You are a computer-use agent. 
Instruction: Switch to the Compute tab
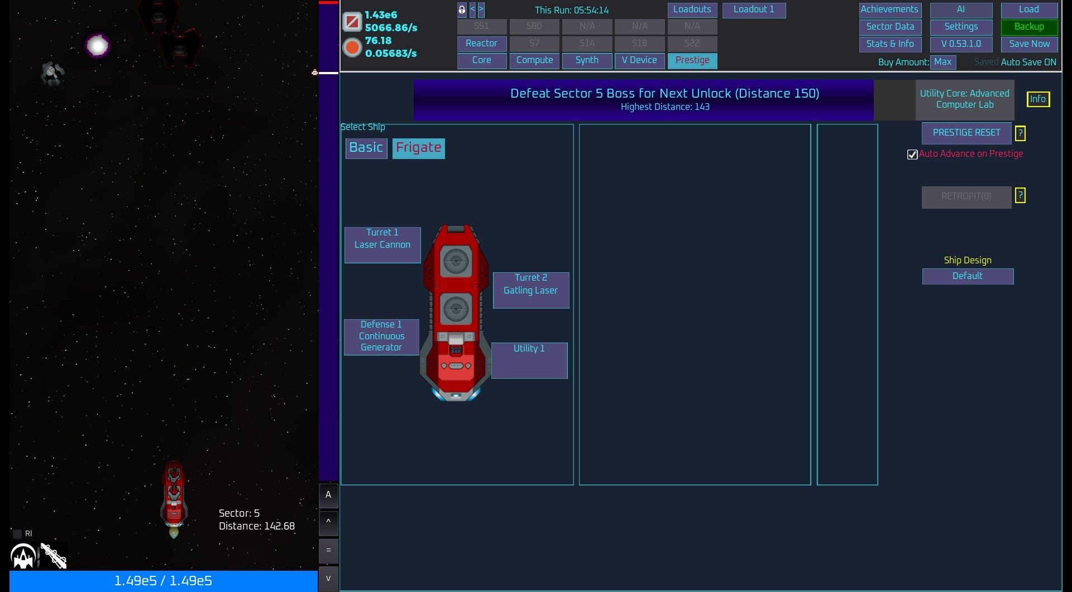pos(534,61)
